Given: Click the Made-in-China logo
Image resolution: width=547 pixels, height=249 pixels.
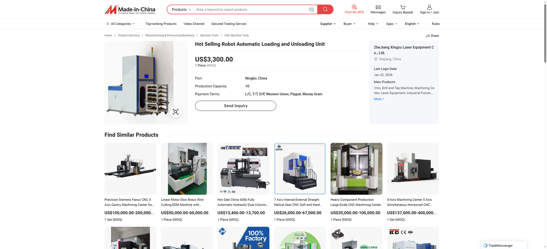Looking at the screenshot, I should pyautogui.click(x=130, y=10).
